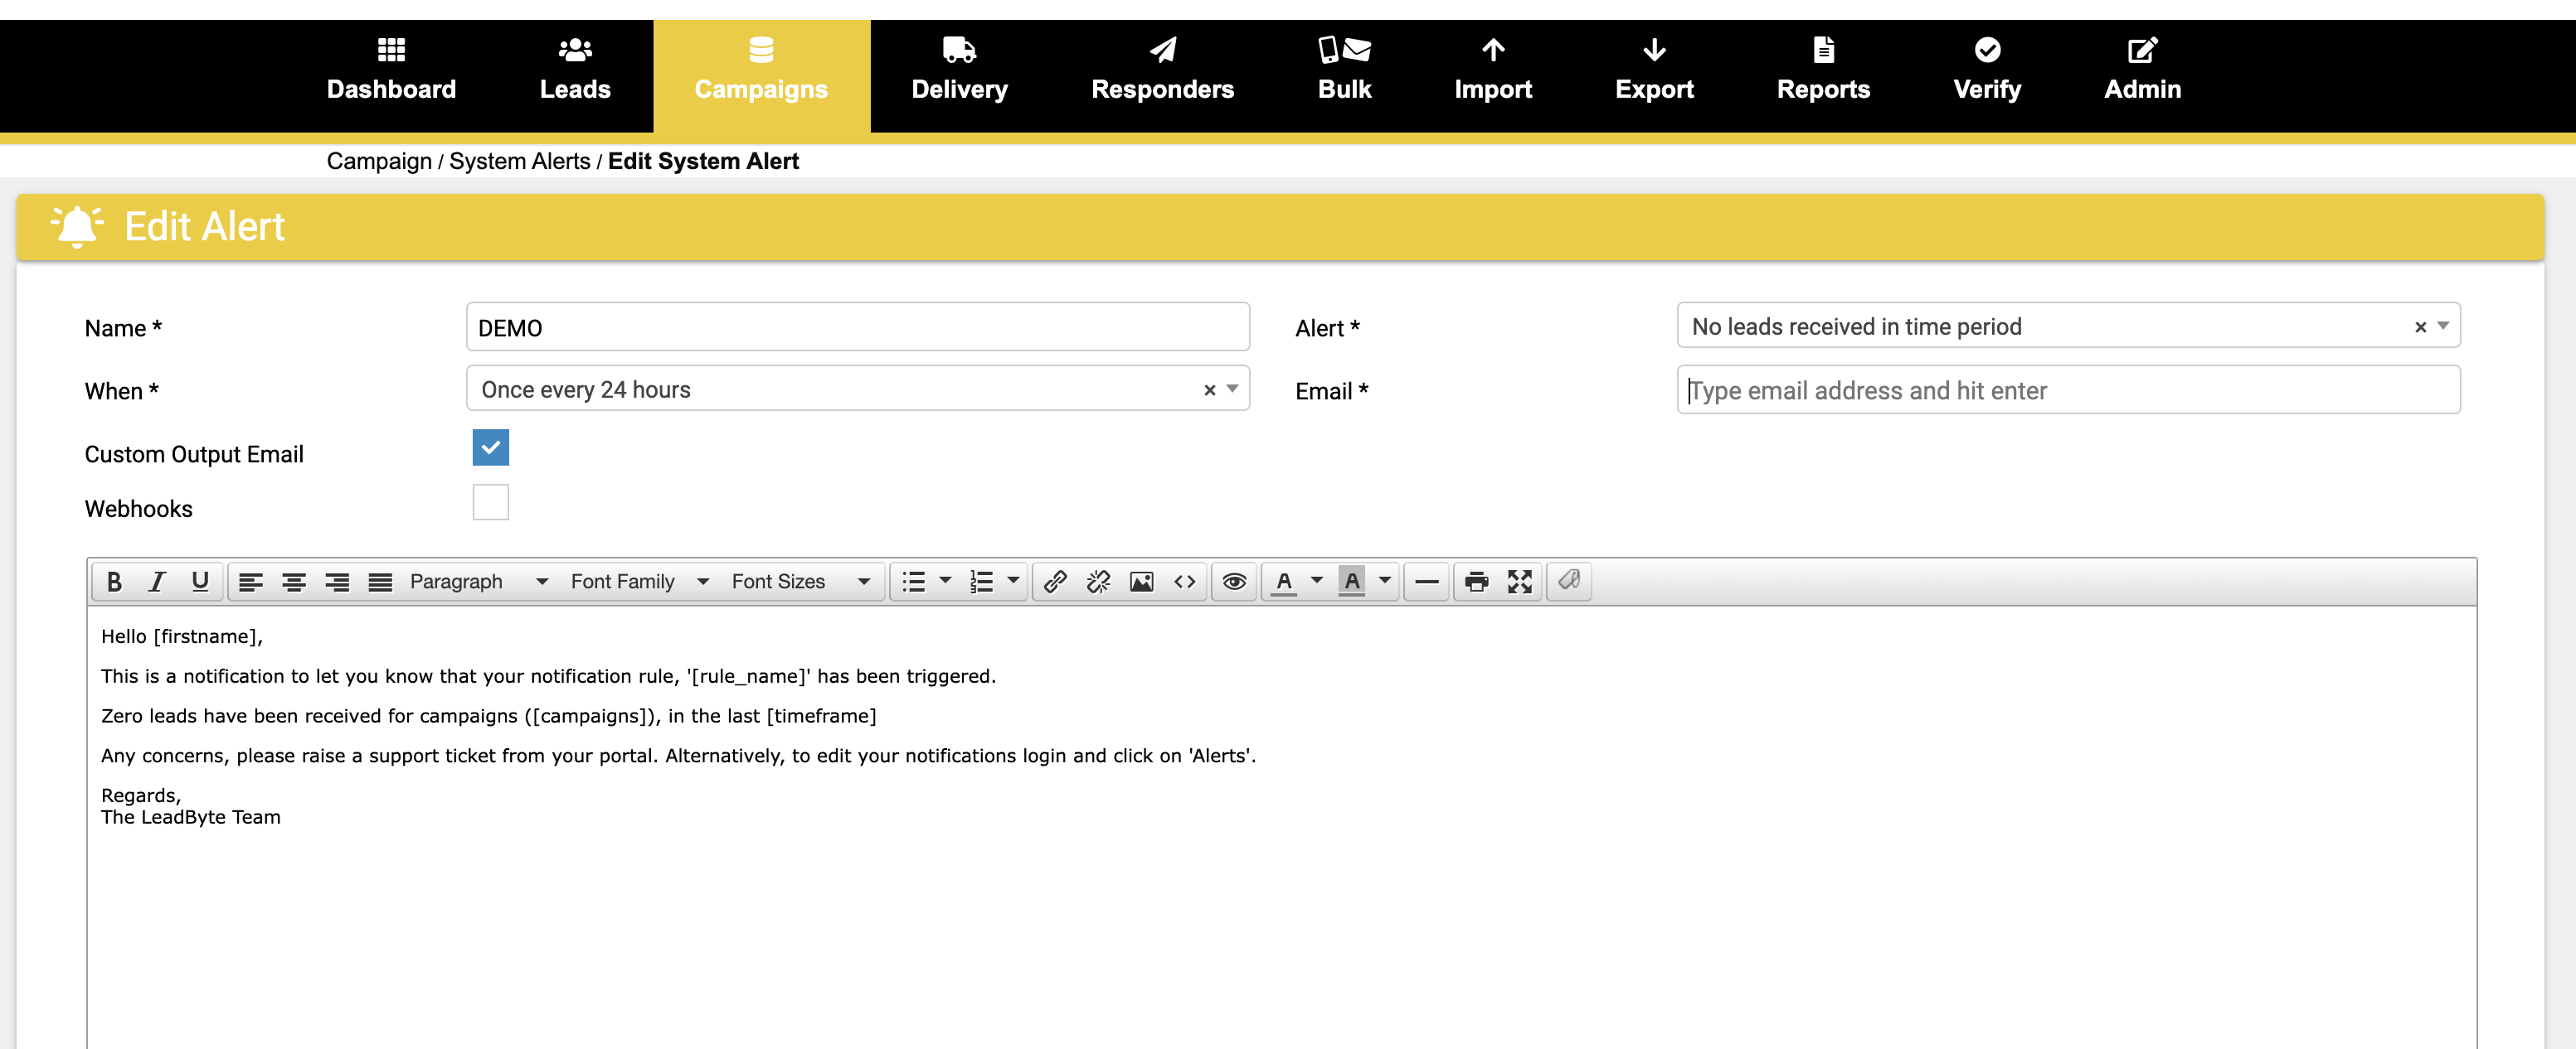Expand bullet list style options arrow
Image resolution: width=2576 pixels, height=1049 pixels.
[x=945, y=581]
